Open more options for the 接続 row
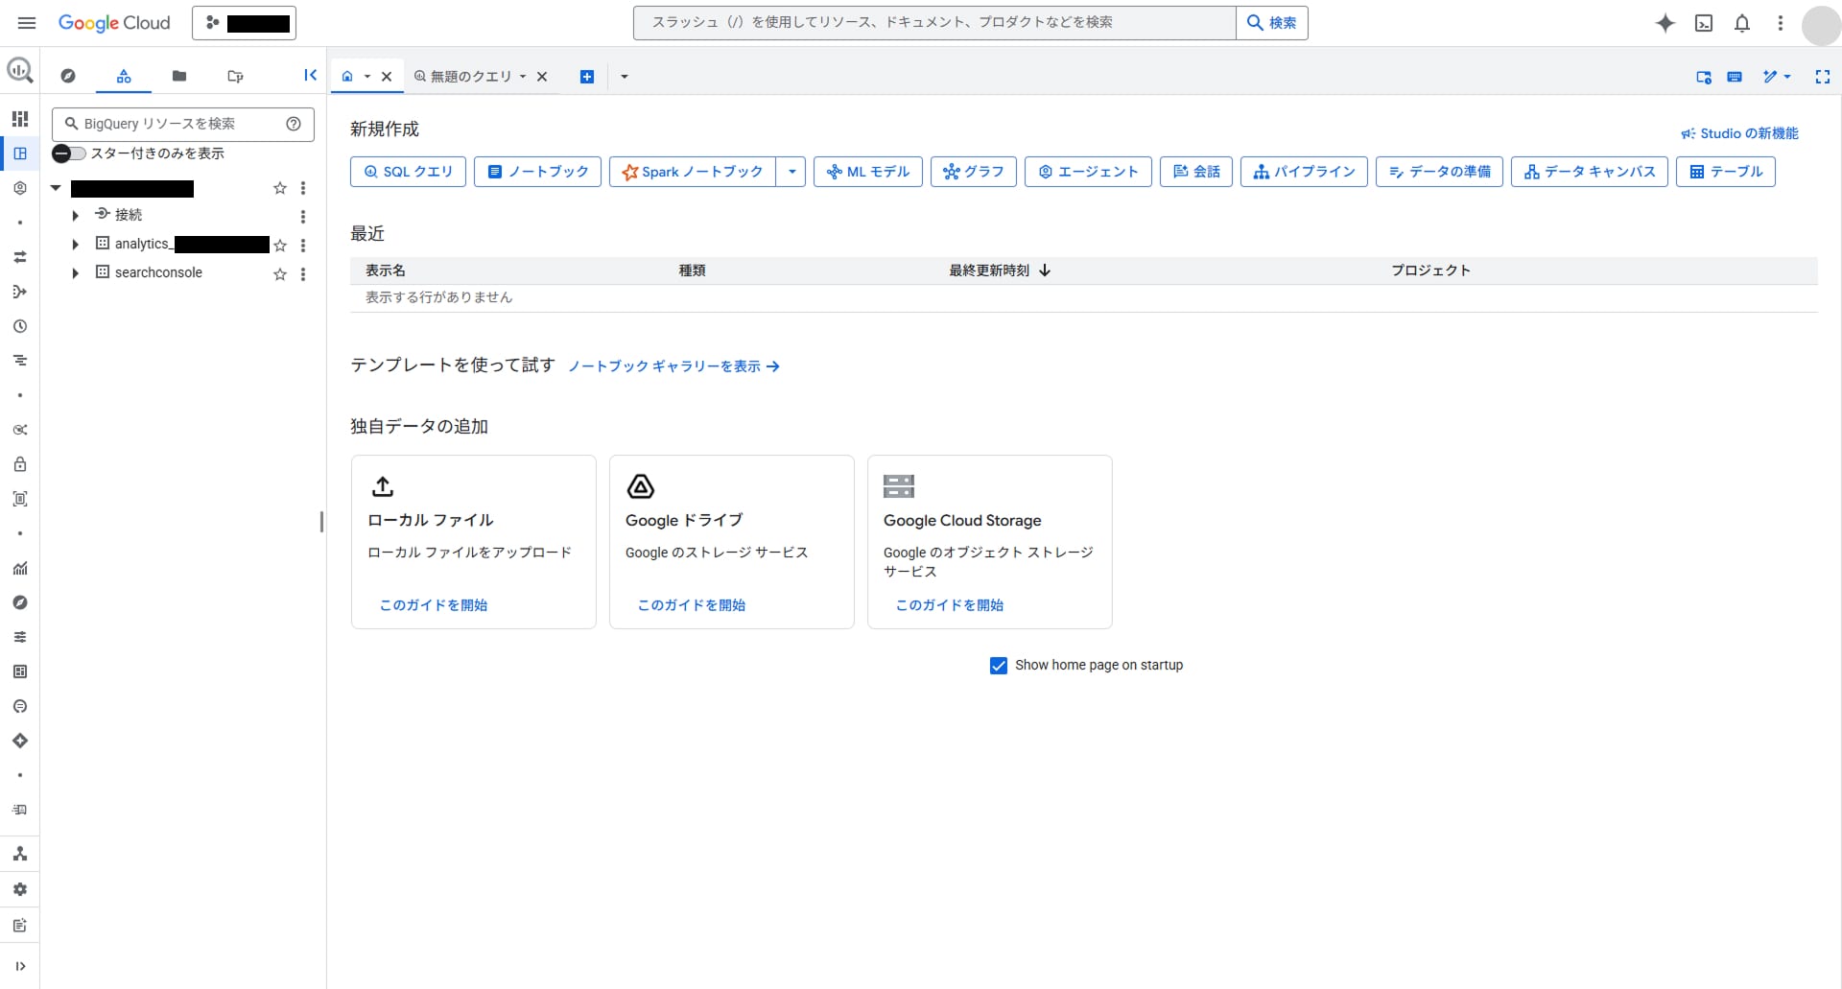 click(303, 217)
